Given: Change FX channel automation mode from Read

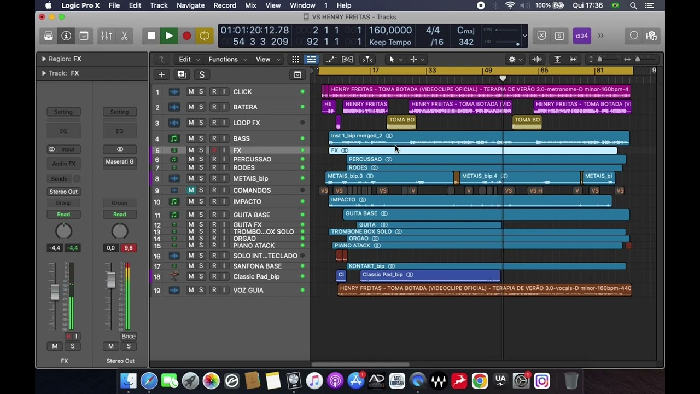Looking at the screenshot, I should point(63,214).
